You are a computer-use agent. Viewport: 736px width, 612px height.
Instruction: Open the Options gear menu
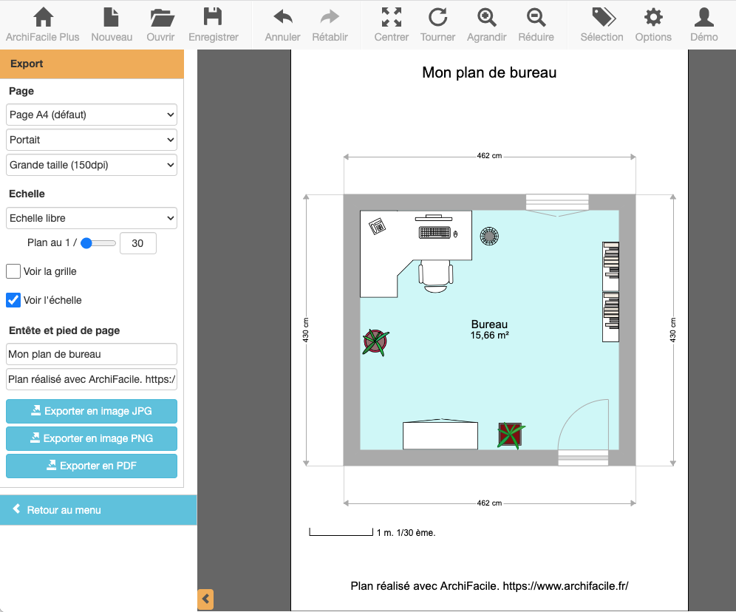(653, 24)
